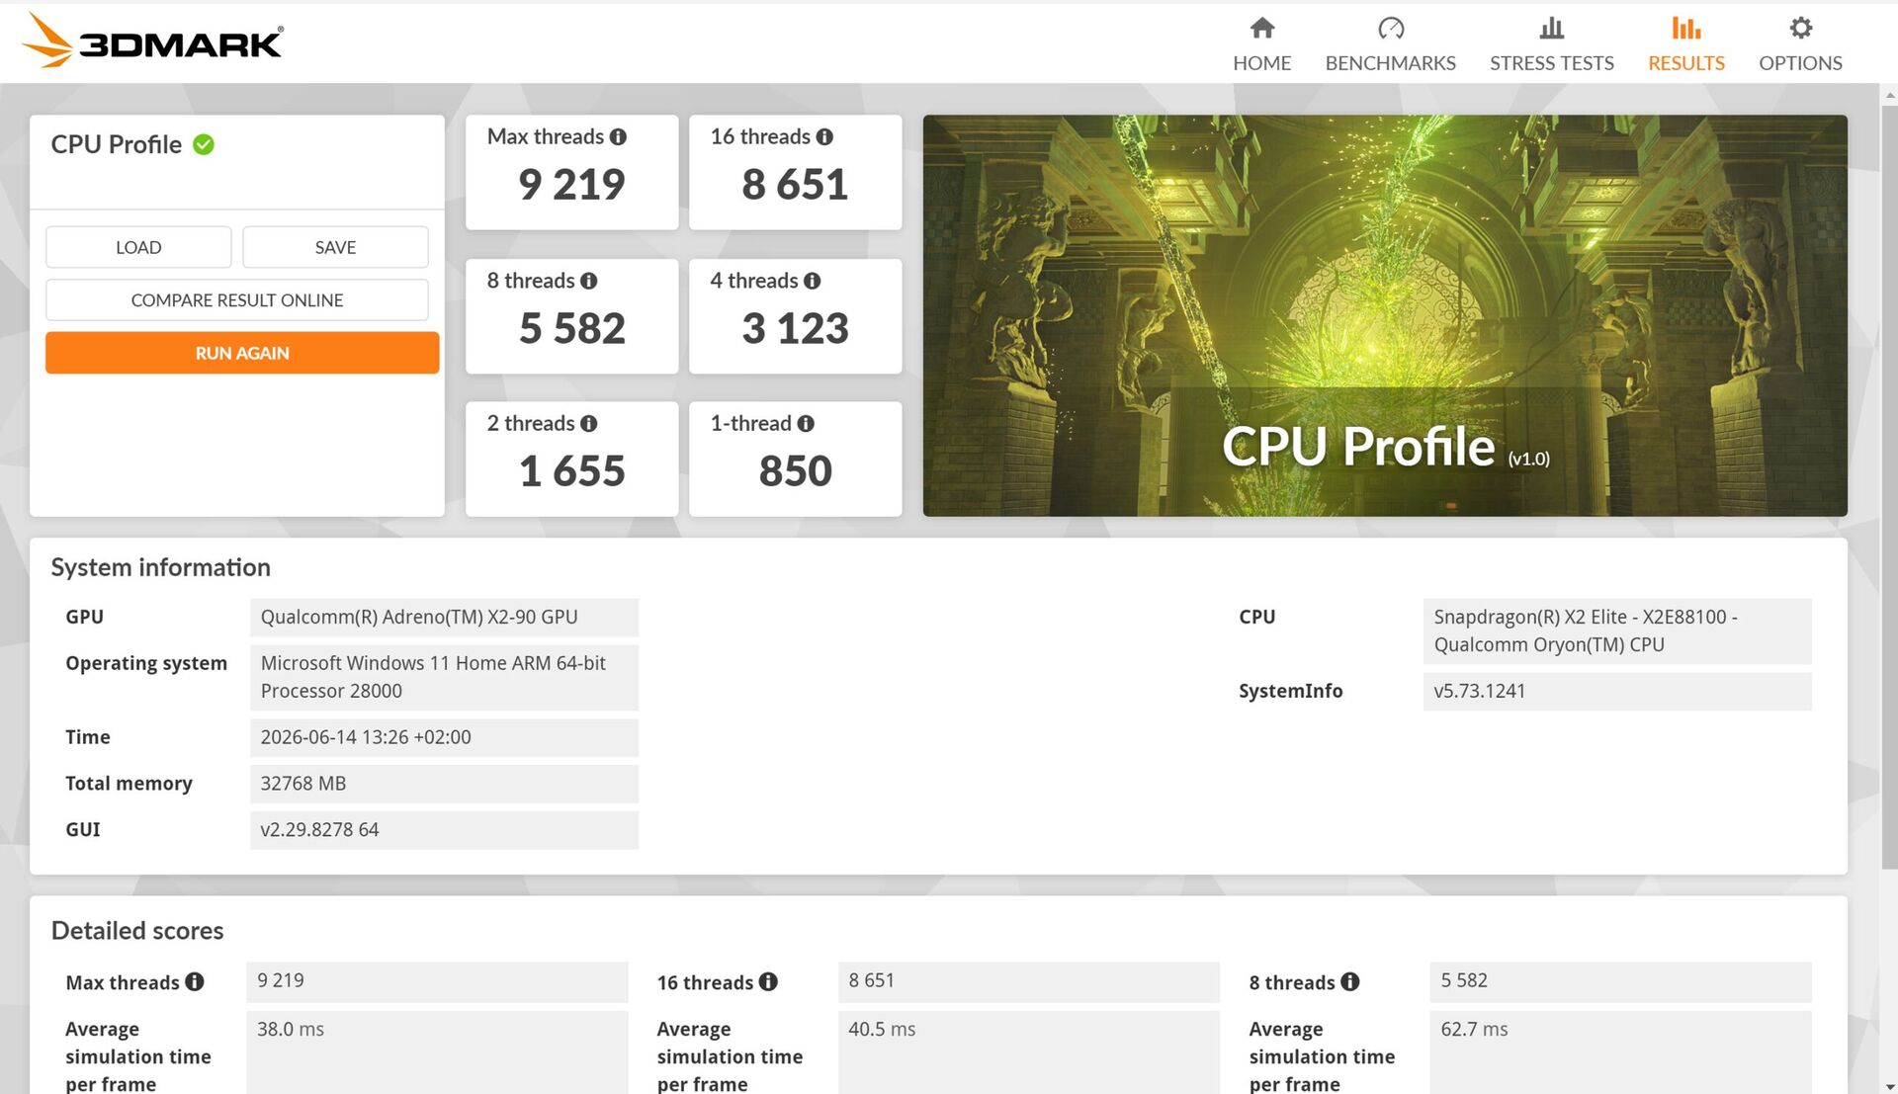The height and width of the screenshot is (1094, 1898).
Task: Click info icon next to 8 threads in Detailed scores
Action: click(x=1350, y=981)
